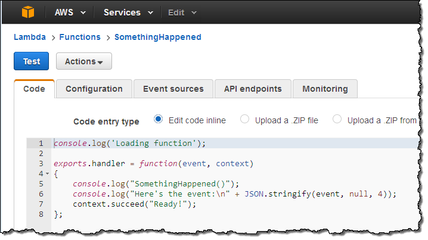
Task: View the Monitoring tab
Action: pyautogui.click(x=325, y=89)
